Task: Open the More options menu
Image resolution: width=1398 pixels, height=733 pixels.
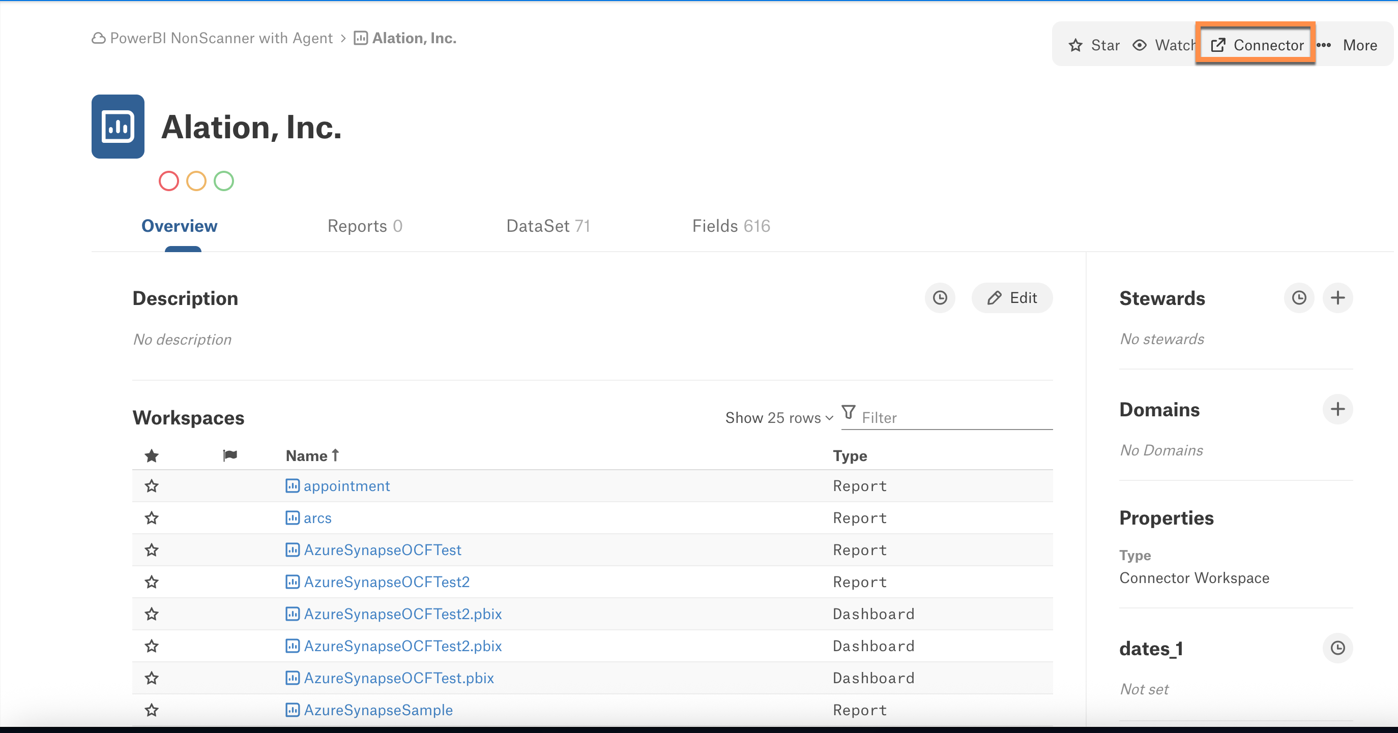Action: tap(1347, 45)
